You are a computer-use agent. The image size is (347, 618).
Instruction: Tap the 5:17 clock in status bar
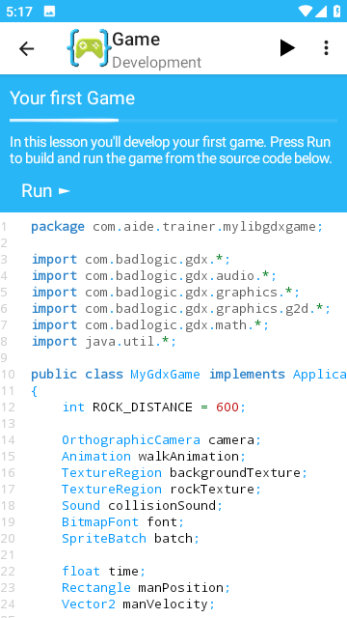tap(19, 12)
